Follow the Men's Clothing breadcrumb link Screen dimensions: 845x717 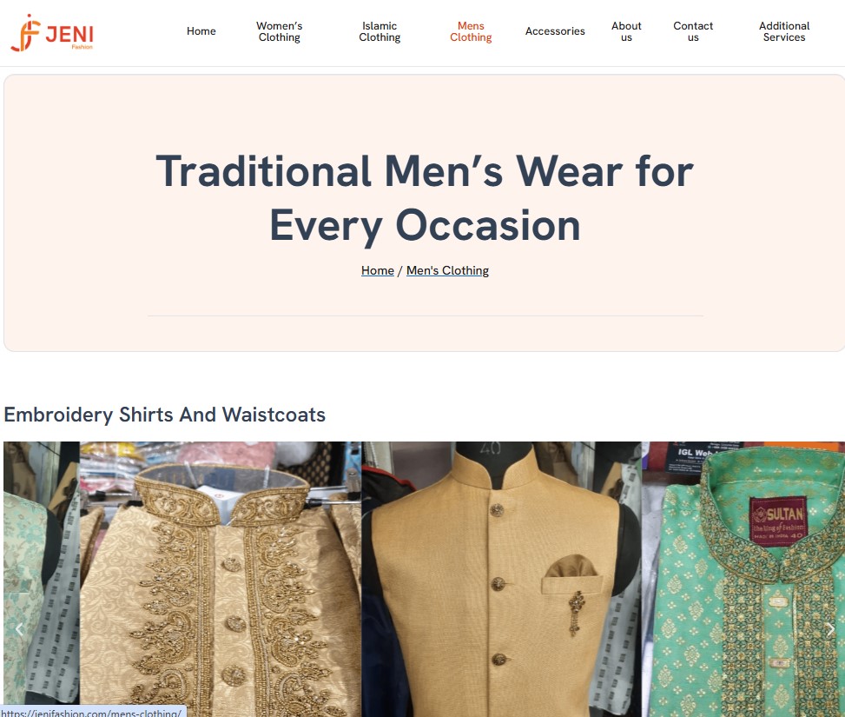coord(447,270)
